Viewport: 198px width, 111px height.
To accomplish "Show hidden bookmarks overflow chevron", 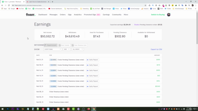I will click(x=196, y=9).
